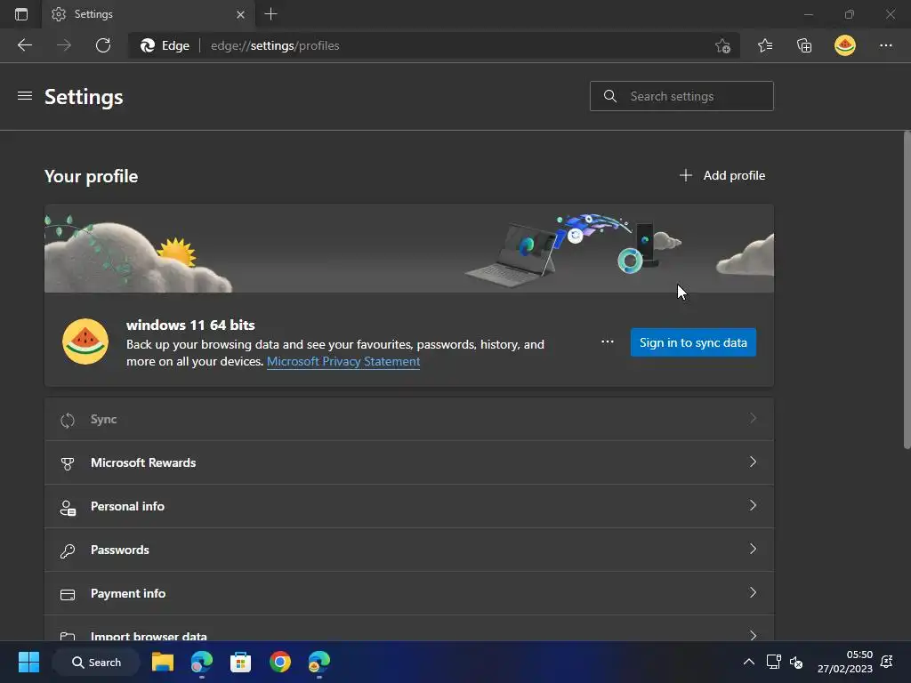Open the Personal info settings entry
Screen dimensions: 911x683
[x=409, y=506]
